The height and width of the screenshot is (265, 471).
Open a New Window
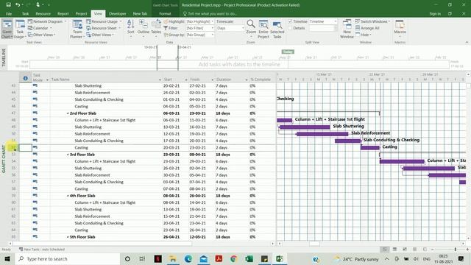point(347,29)
